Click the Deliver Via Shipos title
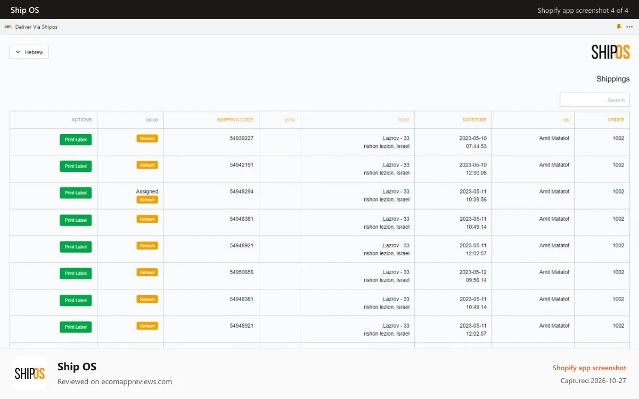Screen dimensions: 639x399 coord(36,27)
